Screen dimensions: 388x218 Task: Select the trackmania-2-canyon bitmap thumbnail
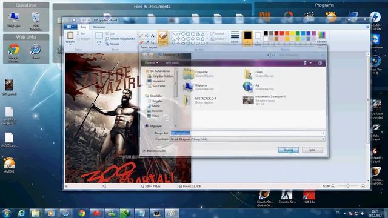248,100
